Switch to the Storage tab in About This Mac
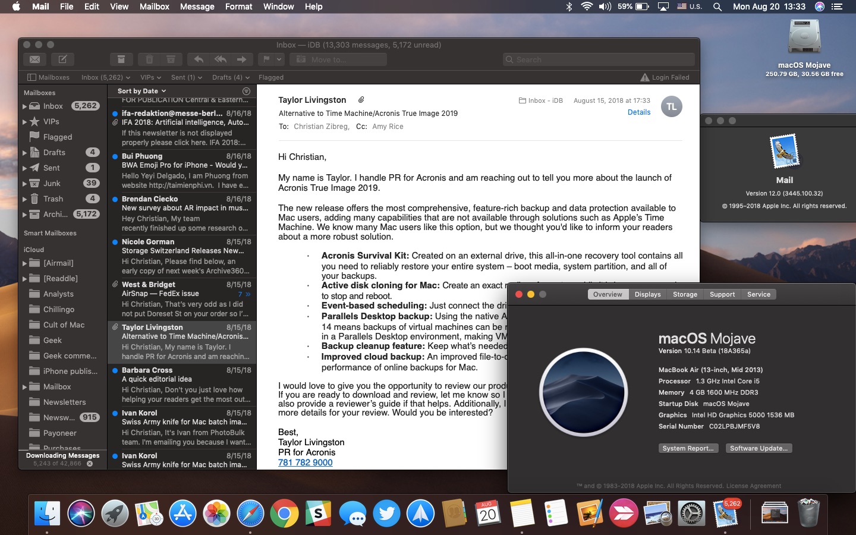Screen dimensions: 856x535 click(x=685, y=294)
